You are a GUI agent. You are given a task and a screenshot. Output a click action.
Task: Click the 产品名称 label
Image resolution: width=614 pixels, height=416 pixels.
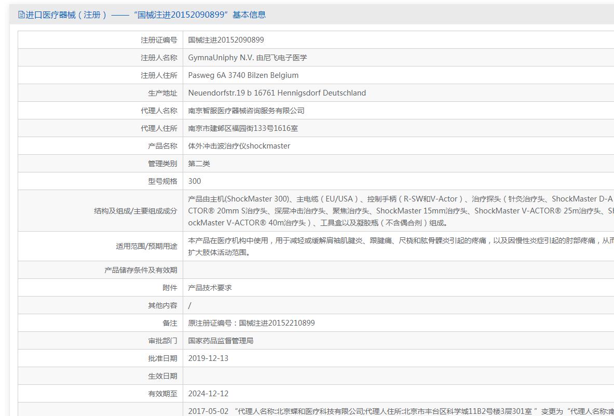pyautogui.click(x=162, y=146)
